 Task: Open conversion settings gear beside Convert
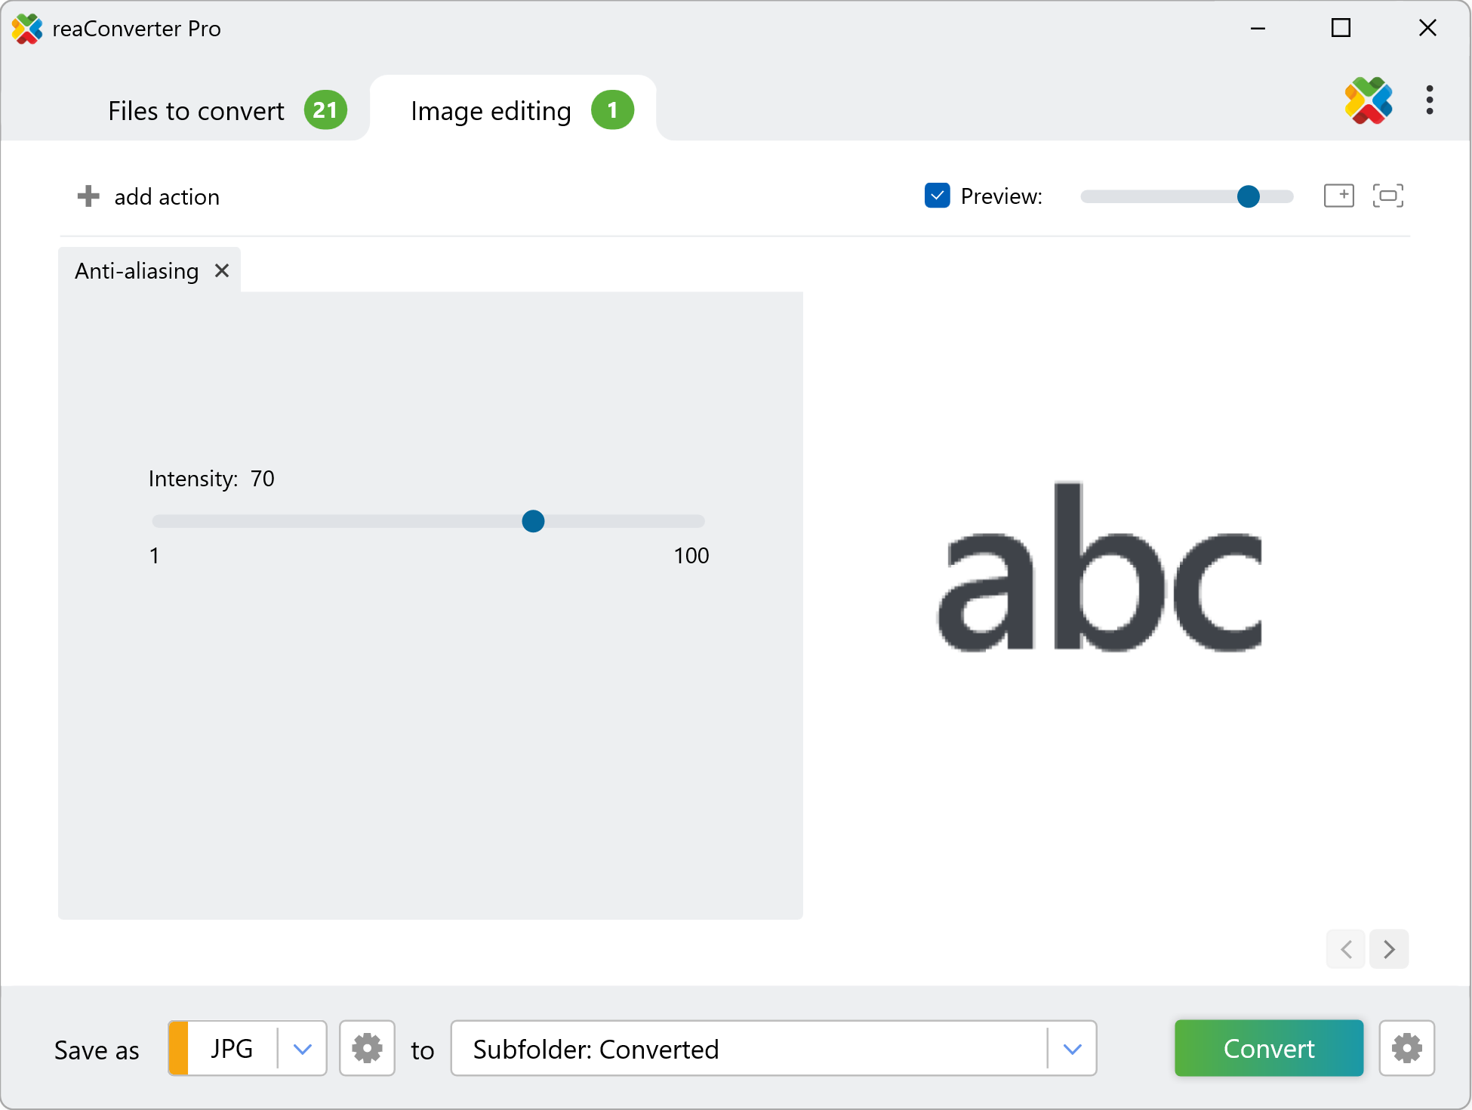point(1406,1048)
